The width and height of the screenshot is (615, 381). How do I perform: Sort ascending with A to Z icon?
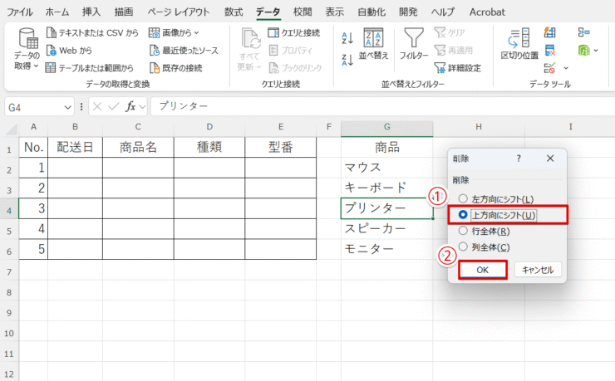[347, 38]
